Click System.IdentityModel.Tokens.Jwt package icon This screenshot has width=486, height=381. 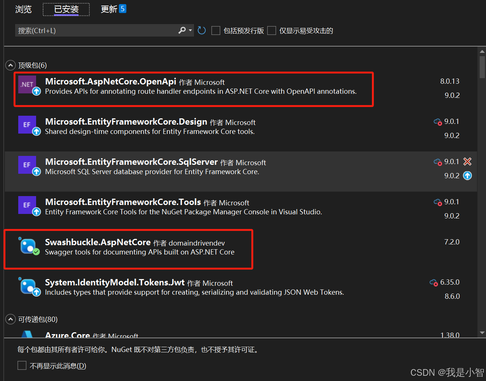tap(28, 286)
